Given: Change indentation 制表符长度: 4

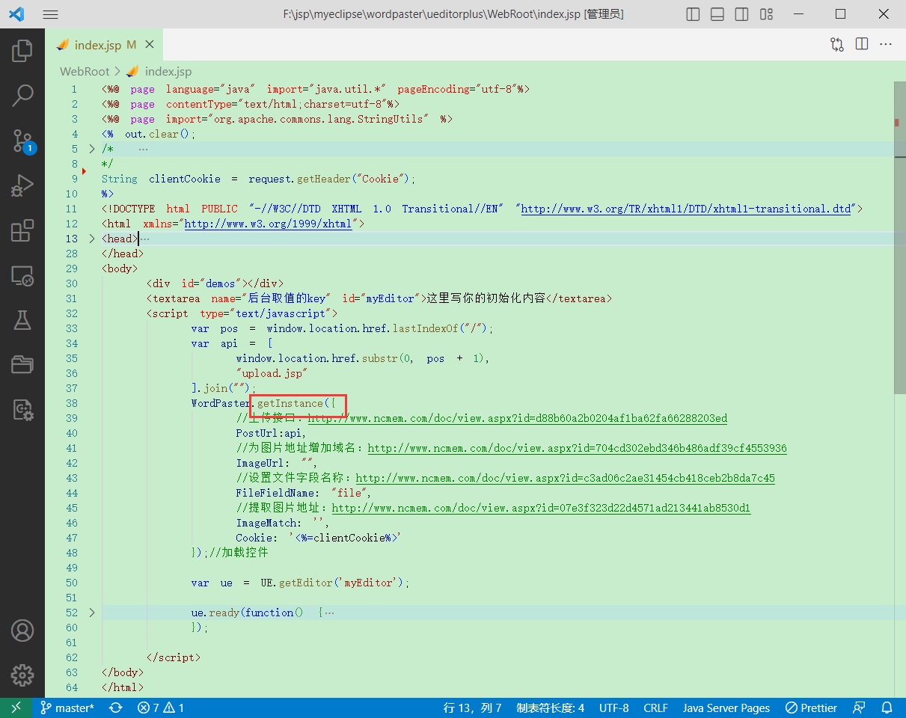Looking at the screenshot, I should [x=550, y=708].
